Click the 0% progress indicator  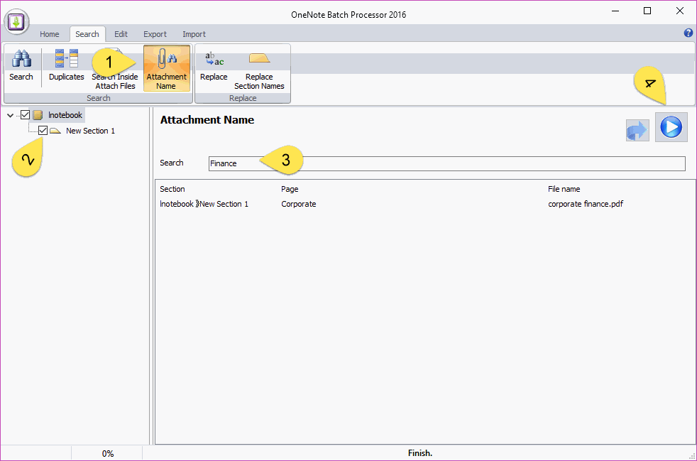(108, 453)
